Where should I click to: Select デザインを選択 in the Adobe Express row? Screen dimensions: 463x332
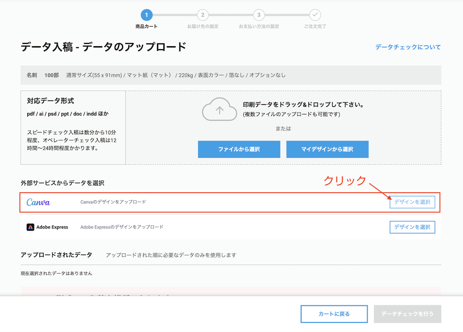point(412,227)
